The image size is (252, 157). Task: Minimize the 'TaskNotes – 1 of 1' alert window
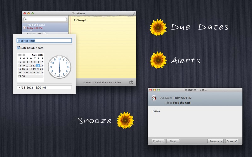coord(154,90)
